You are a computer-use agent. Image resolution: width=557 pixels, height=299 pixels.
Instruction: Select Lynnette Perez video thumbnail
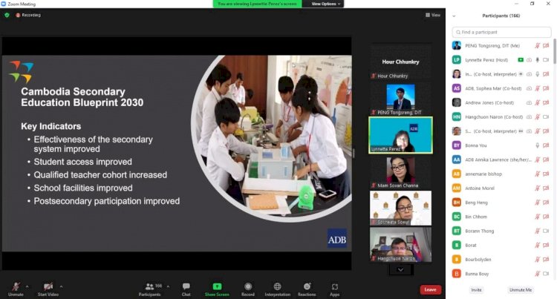tap(400, 135)
